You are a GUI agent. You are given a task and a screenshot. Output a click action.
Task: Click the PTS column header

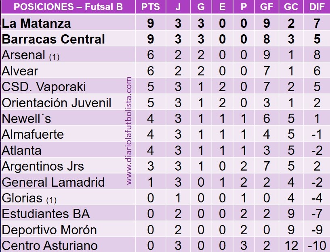150,7
